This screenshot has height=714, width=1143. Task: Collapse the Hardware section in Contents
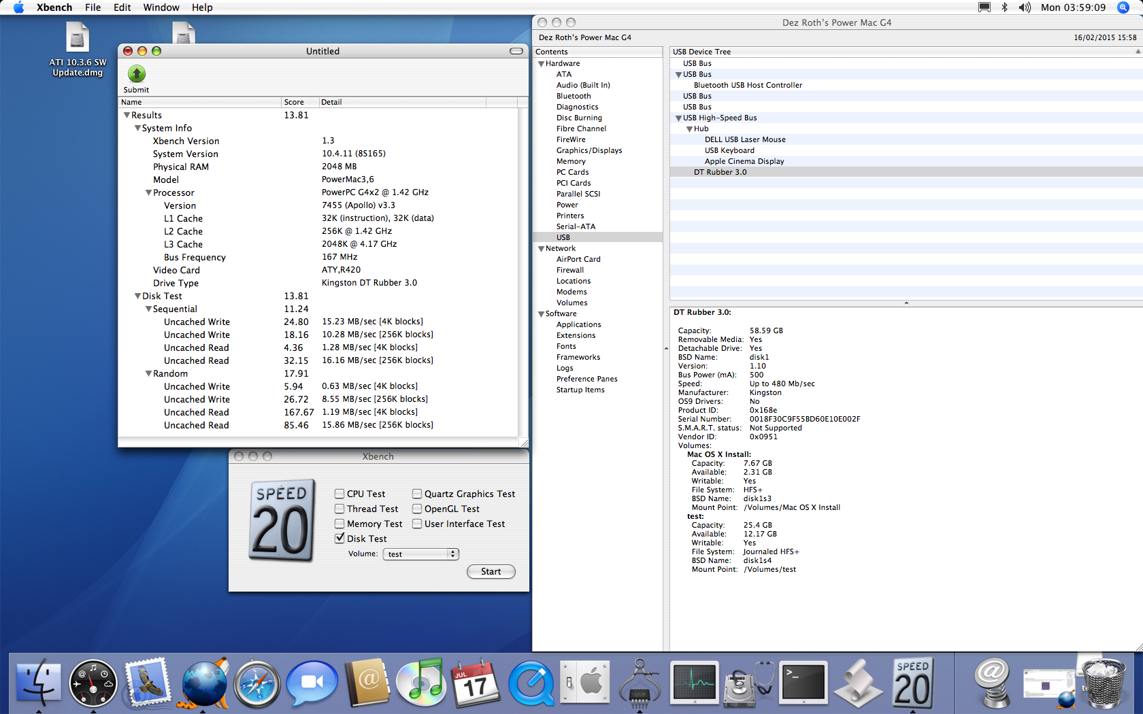542,64
